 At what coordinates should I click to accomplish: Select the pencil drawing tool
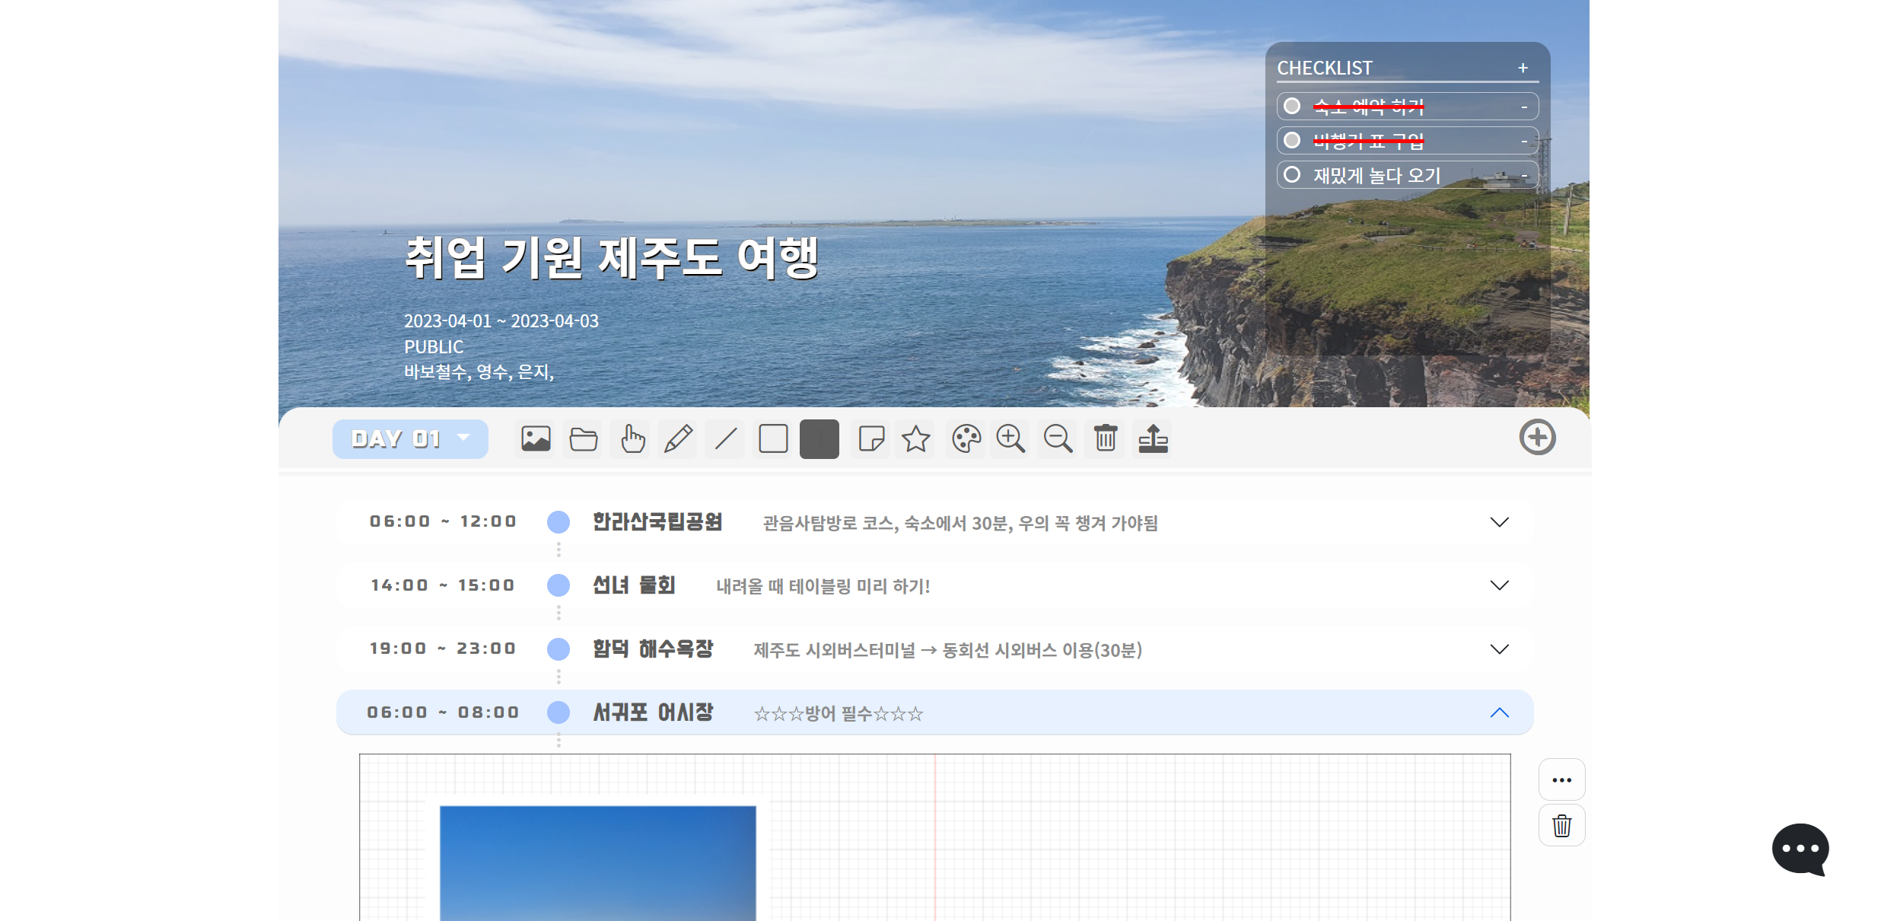pyautogui.click(x=678, y=439)
